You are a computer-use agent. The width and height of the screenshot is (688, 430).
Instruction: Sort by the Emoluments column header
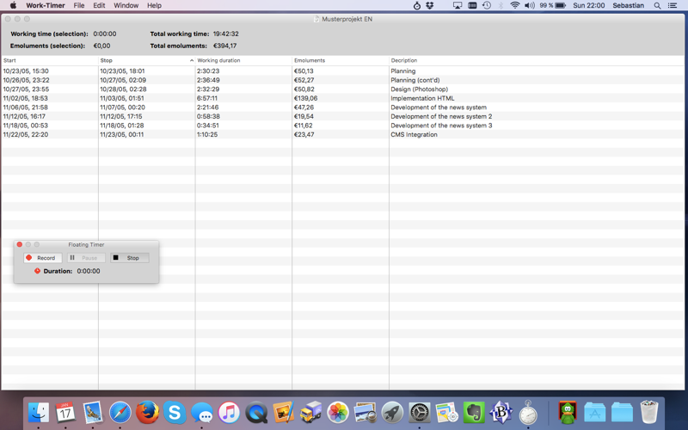click(341, 60)
